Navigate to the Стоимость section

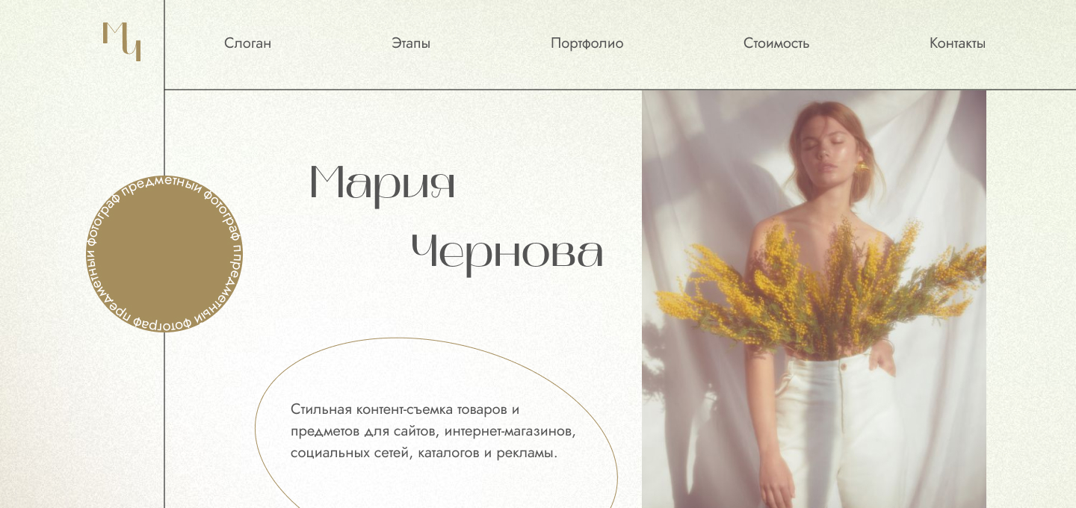coord(776,43)
